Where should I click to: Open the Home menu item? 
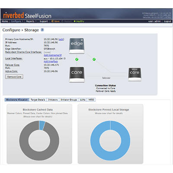pos(5,21)
